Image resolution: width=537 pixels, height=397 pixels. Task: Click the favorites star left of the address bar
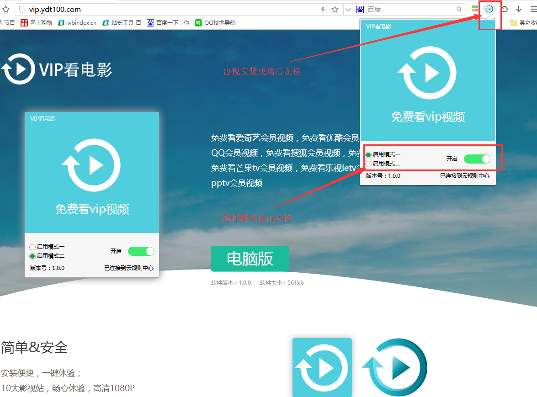point(6,9)
